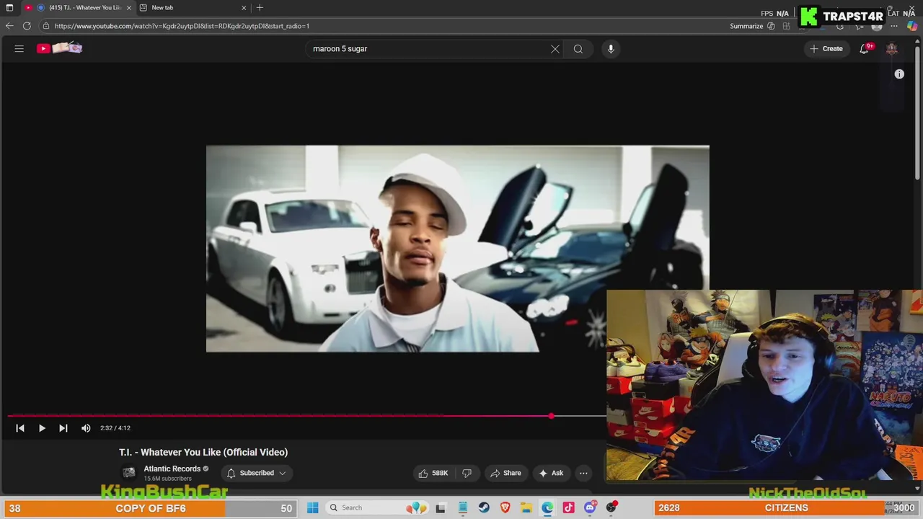Click the 2:32 / 4:12 time display
The image size is (923, 519).
click(115, 428)
